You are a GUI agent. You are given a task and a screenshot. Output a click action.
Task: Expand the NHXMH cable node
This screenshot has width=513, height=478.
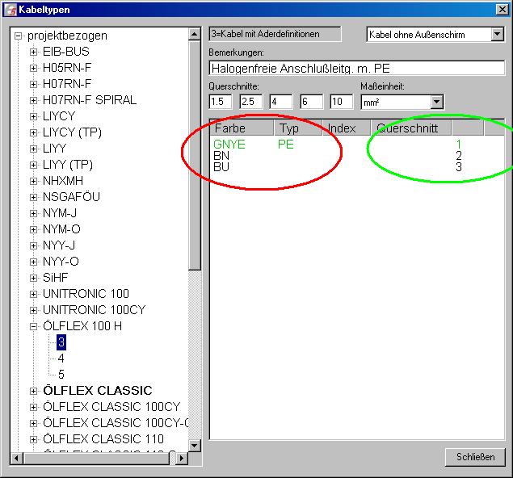[33, 181]
